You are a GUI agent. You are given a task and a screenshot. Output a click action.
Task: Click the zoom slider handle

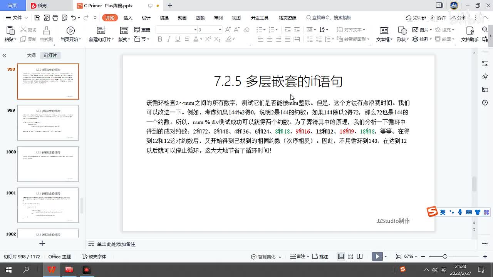[x=445, y=256]
